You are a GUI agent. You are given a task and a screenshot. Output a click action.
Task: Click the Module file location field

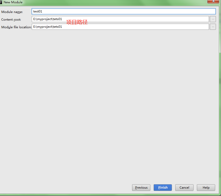click(120, 27)
